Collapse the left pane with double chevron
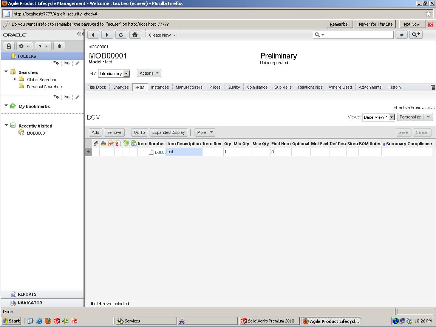This screenshot has width=436, height=327. pos(79,34)
